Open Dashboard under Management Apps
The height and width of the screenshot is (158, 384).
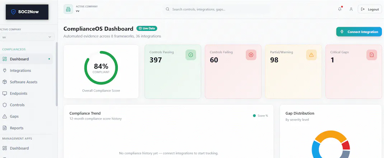(27, 148)
